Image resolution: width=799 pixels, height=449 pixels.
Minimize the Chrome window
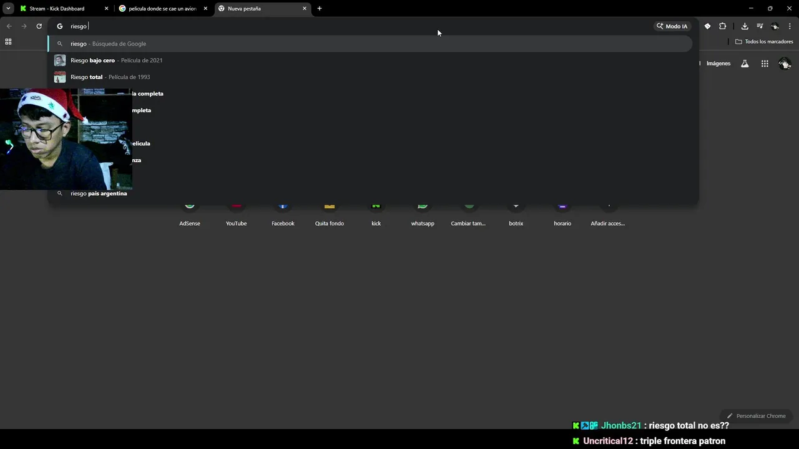click(751, 9)
